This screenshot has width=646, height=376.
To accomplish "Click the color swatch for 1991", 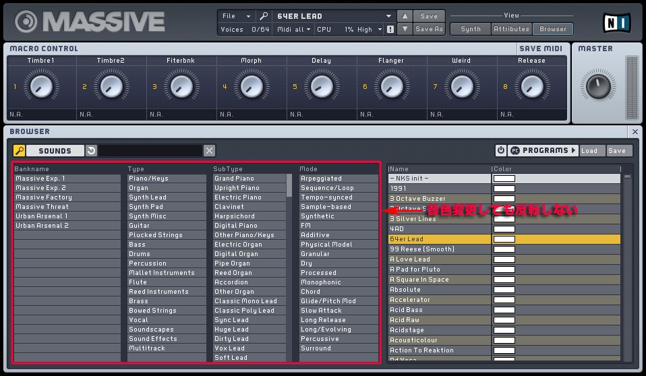I will pos(504,189).
